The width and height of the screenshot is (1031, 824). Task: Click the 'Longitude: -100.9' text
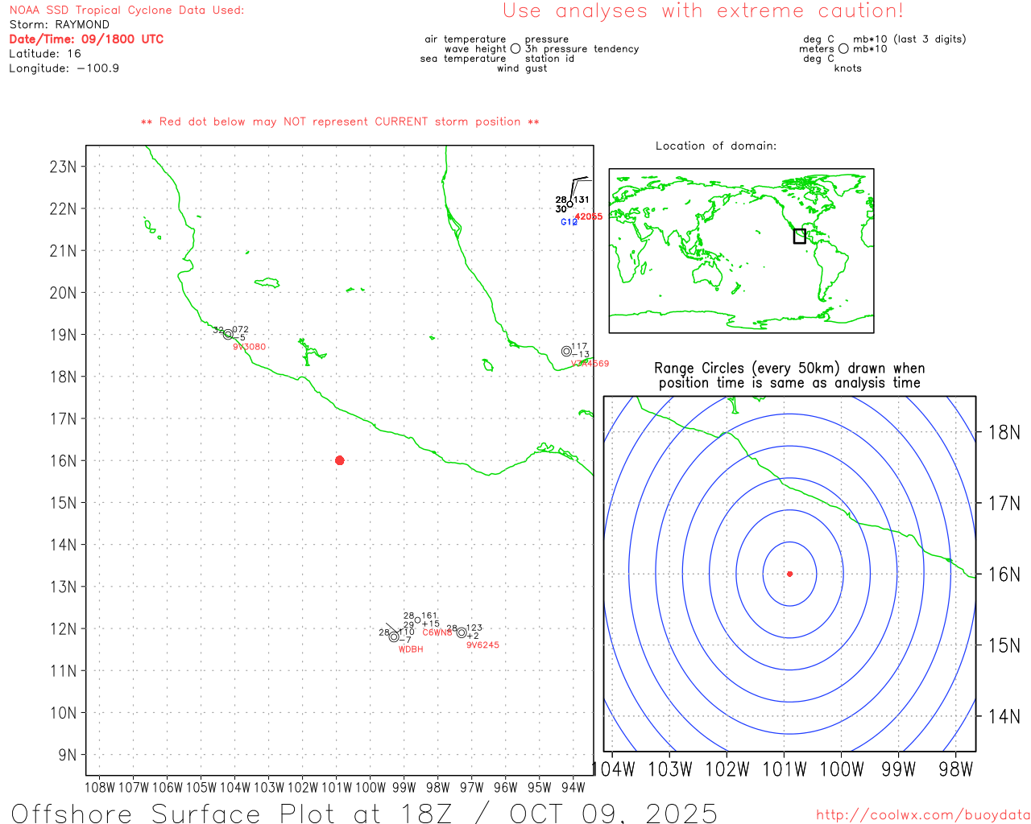click(64, 68)
